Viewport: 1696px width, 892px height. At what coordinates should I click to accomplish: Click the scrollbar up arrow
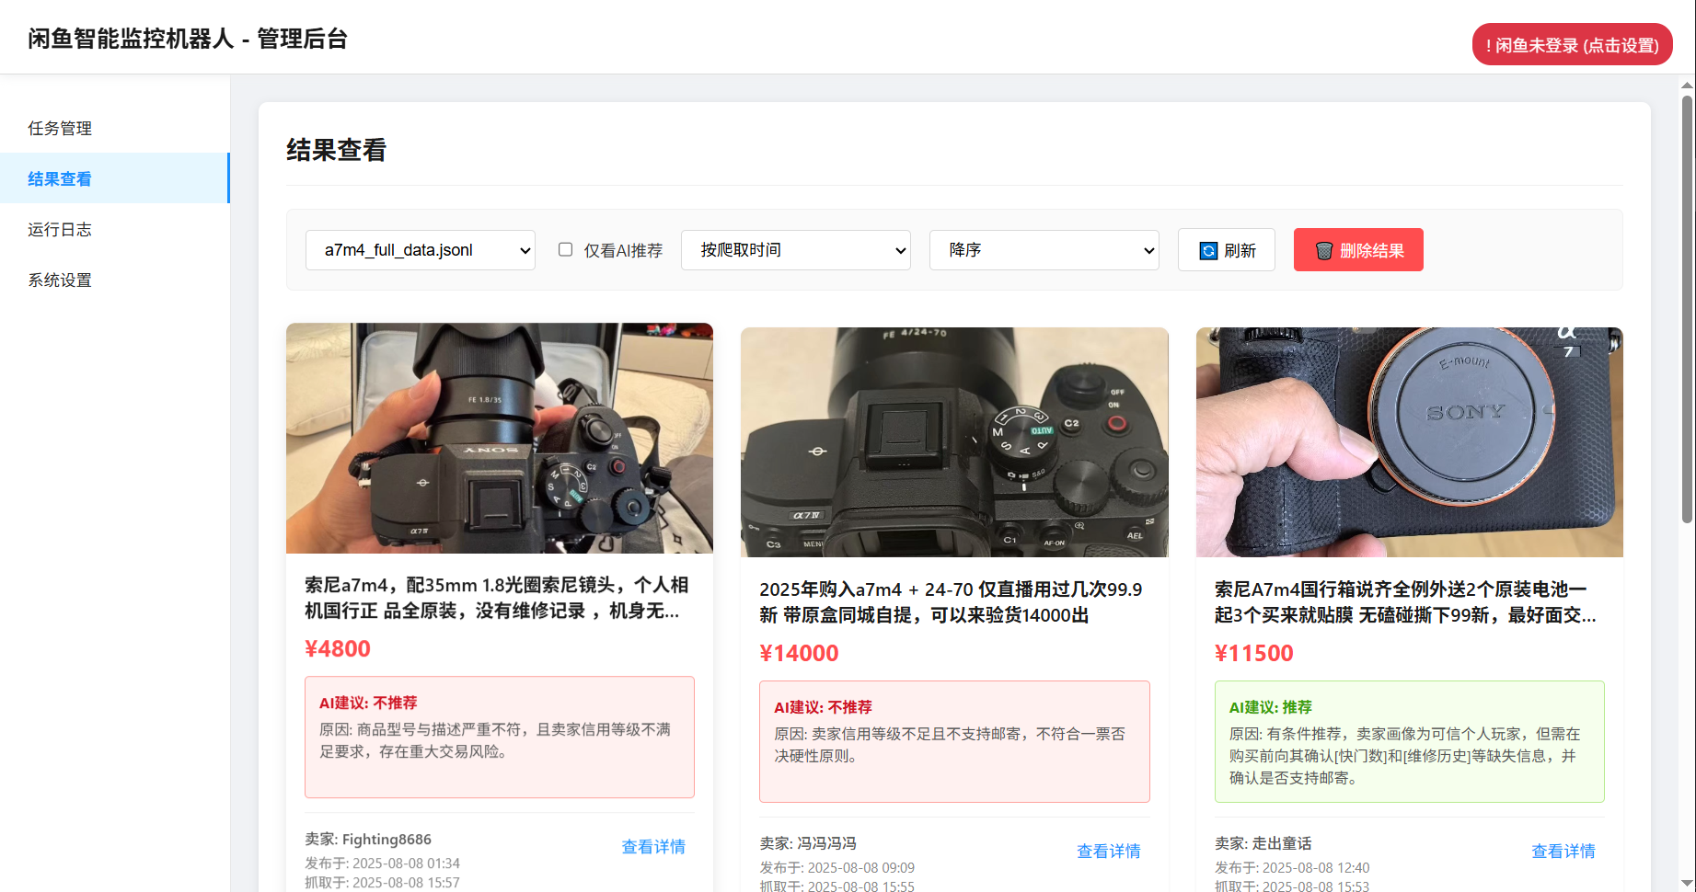1687,85
